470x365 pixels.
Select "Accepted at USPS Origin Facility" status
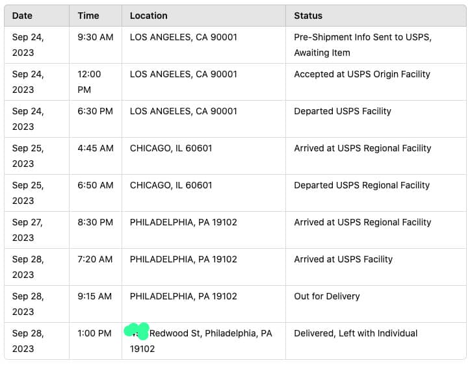click(x=361, y=74)
